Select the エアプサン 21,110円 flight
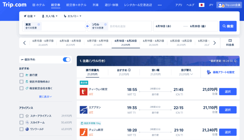This screenshot has width=244, height=140. pos(228,110)
